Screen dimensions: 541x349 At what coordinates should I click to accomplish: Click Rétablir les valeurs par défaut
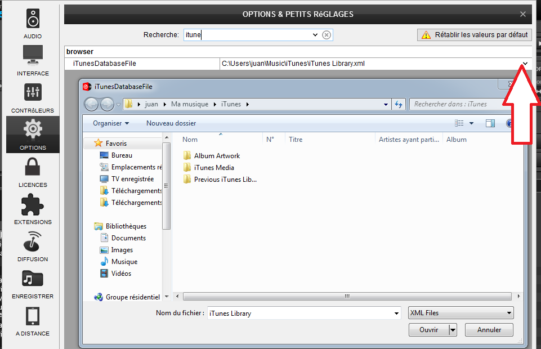pyautogui.click(x=475, y=35)
